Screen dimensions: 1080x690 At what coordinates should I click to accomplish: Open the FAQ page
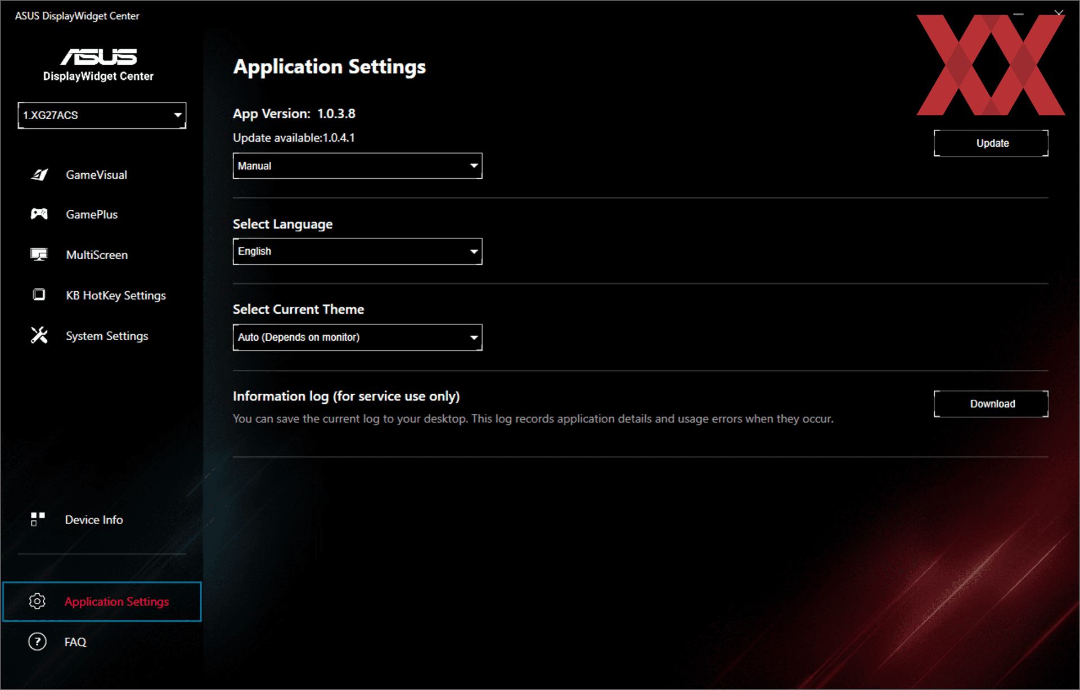click(75, 642)
